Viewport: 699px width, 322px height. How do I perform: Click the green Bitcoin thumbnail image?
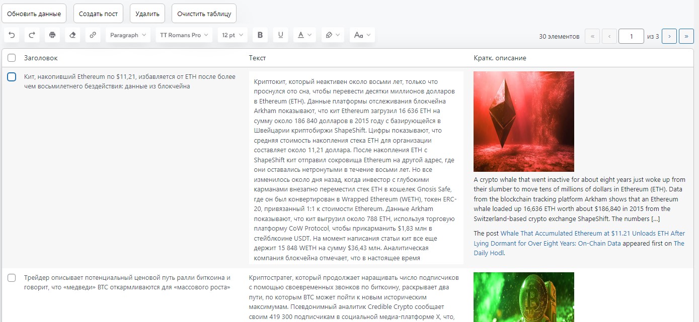click(x=524, y=297)
